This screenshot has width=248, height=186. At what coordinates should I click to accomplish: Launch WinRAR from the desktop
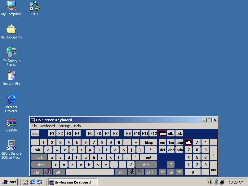(11, 122)
